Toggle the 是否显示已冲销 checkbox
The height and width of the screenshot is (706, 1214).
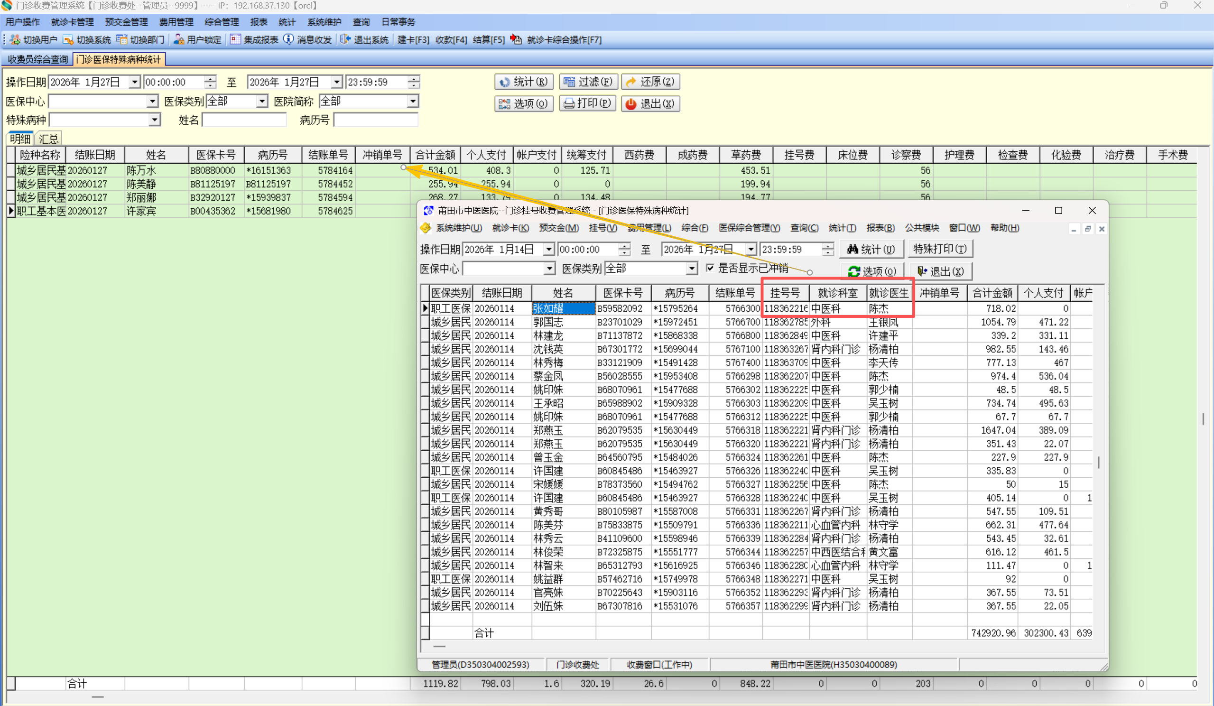point(710,268)
